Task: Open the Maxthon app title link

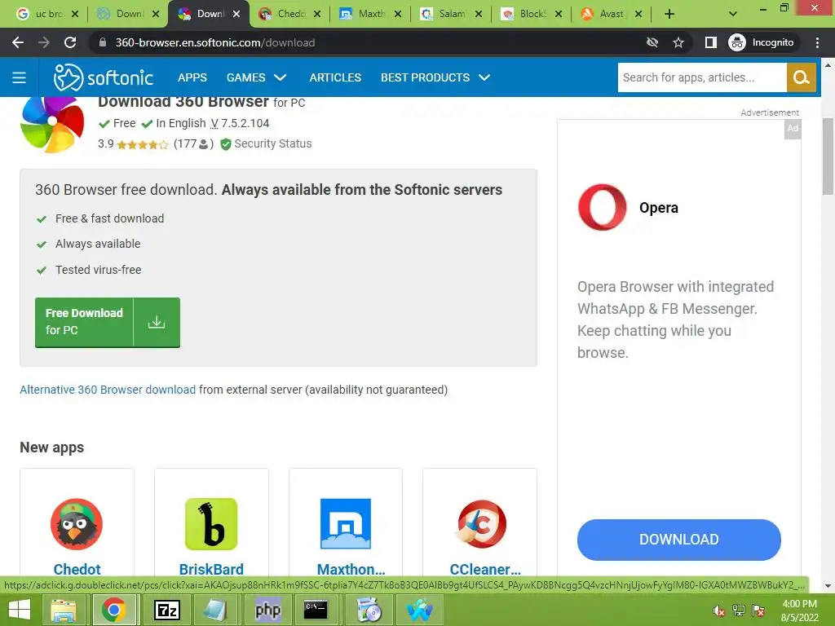Action: pos(351,569)
